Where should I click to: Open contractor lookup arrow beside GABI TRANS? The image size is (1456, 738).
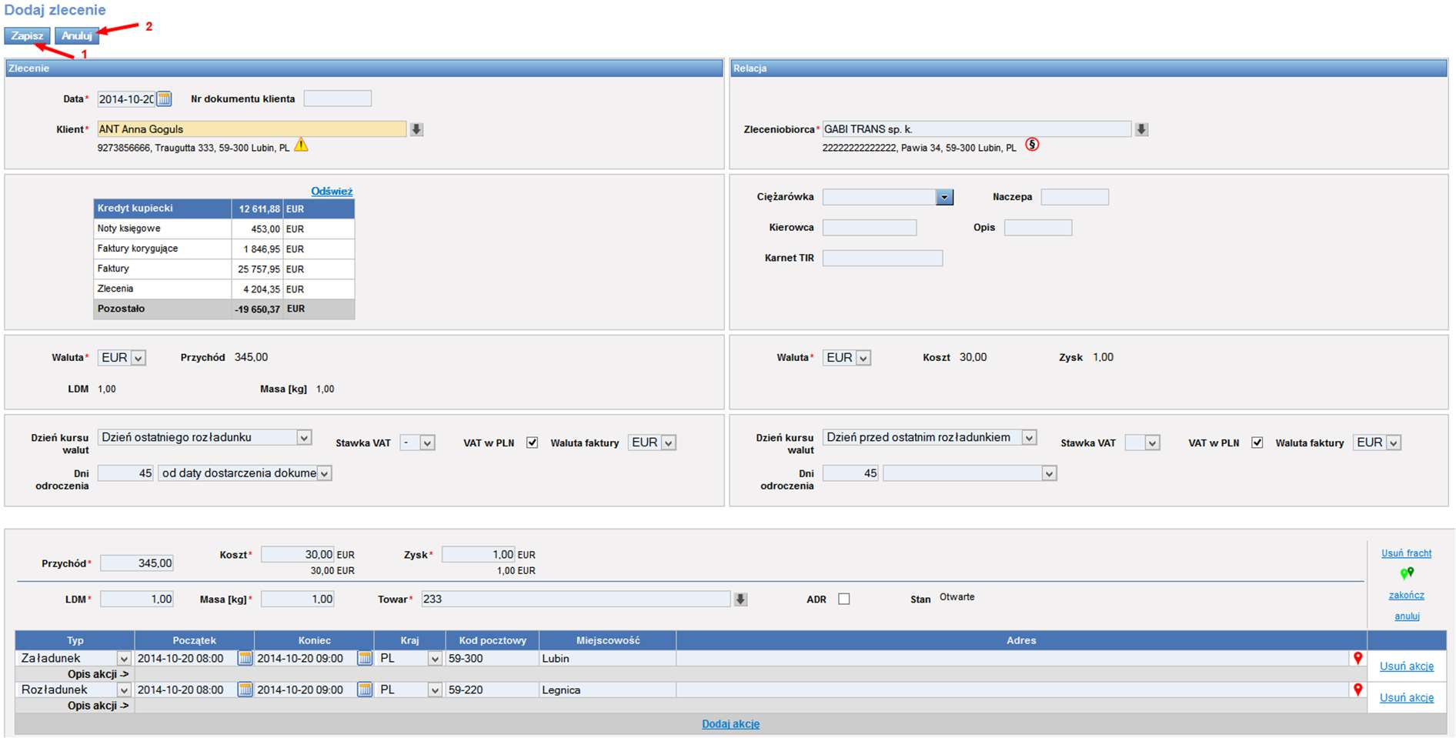[1141, 129]
